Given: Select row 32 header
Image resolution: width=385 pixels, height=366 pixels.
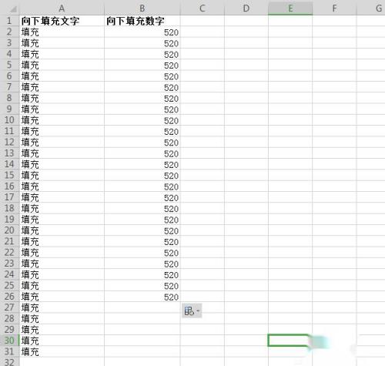Looking at the screenshot, I should (9, 361).
